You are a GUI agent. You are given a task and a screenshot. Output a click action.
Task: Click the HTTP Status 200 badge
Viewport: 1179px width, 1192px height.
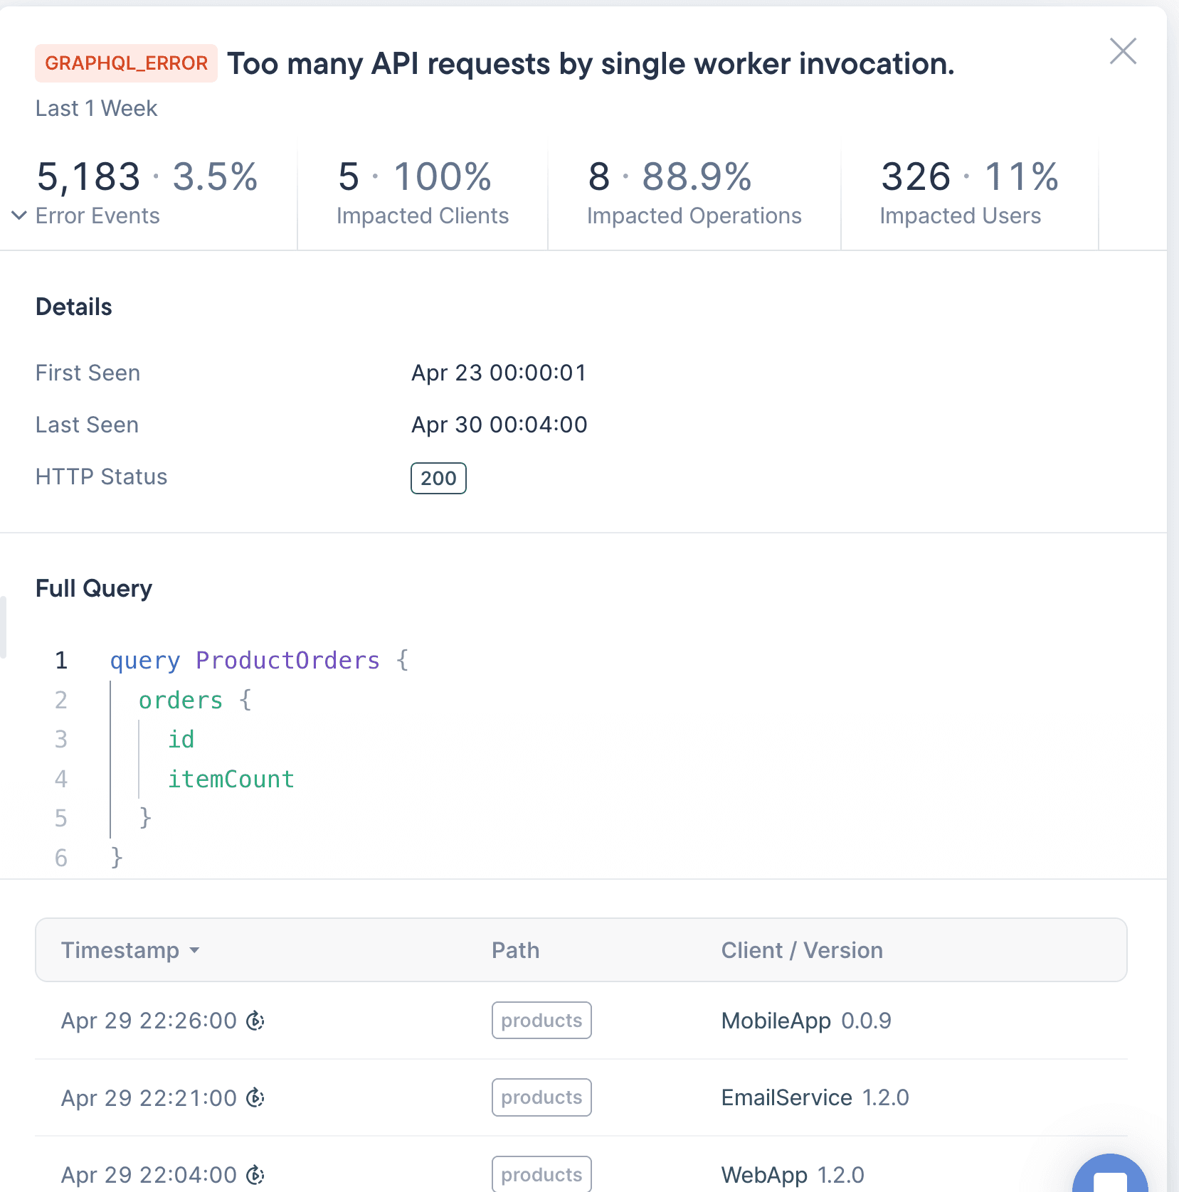click(438, 478)
